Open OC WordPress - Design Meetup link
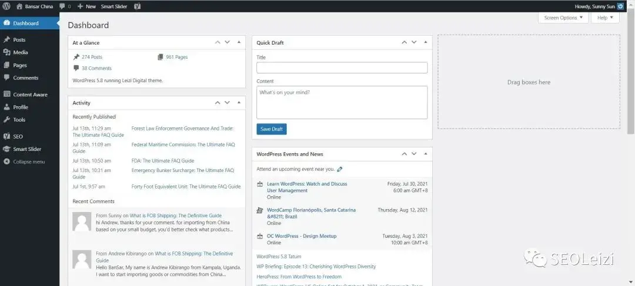Screen dimensions: 635x286 (x=302, y=236)
